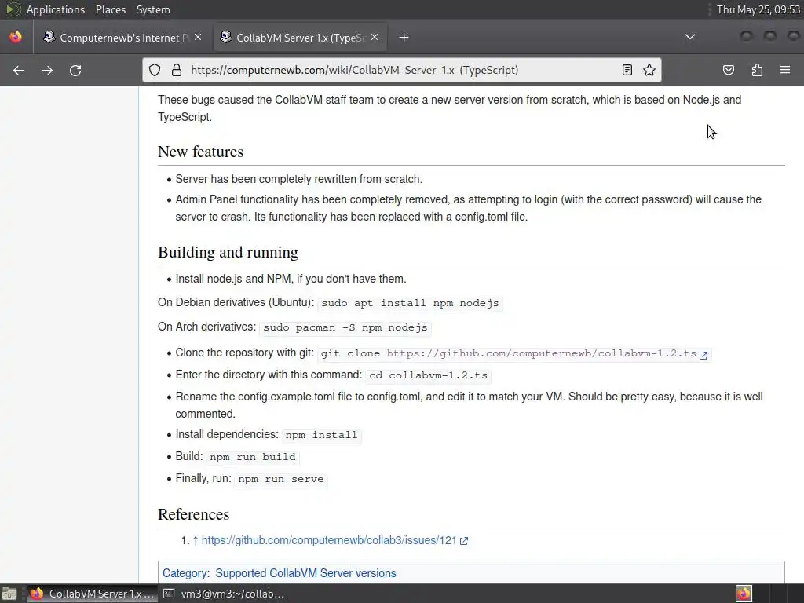804x603 pixels.
Task: Click the 'npm install' code snippet
Action: pos(321,435)
